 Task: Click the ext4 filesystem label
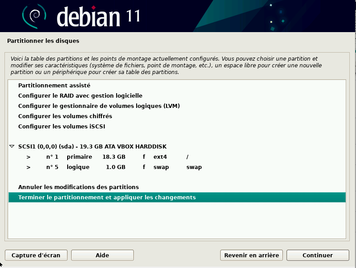tap(160, 157)
